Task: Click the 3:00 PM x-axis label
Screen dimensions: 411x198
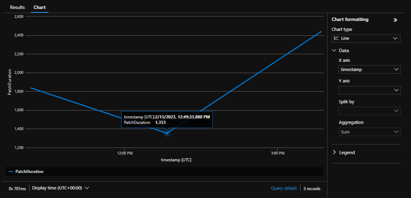Action: [x=278, y=153]
